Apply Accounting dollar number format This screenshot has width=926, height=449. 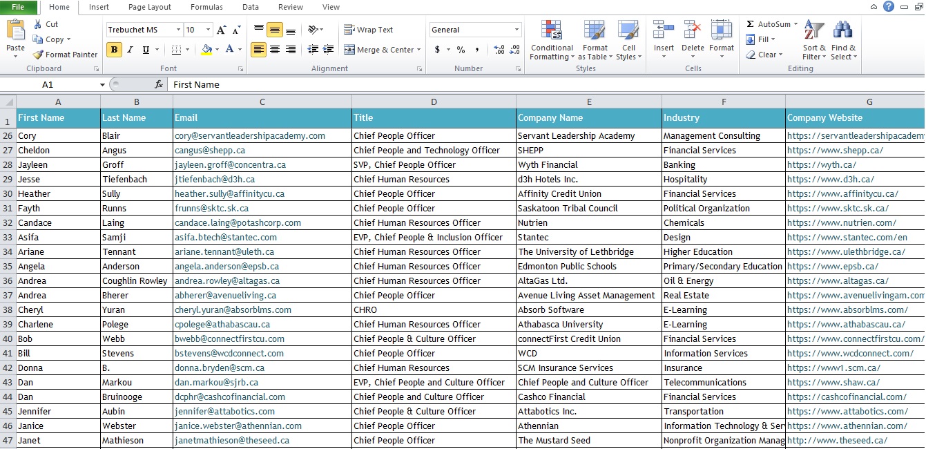[x=437, y=50]
